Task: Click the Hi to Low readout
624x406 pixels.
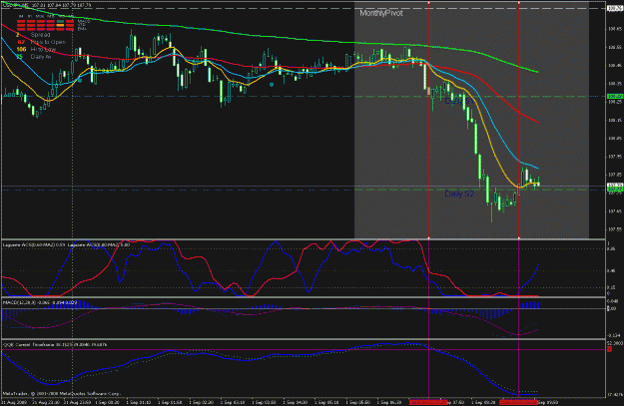Action: 43,49
